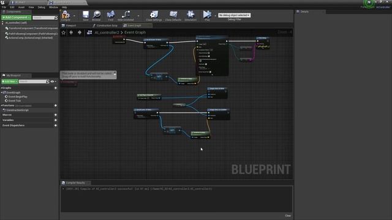This screenshot has height=220, width=392.
Task: Open the View menu
Action: [x=31, y=7]
